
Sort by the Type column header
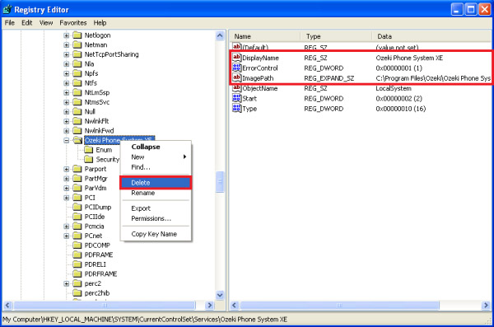[337, 36]
